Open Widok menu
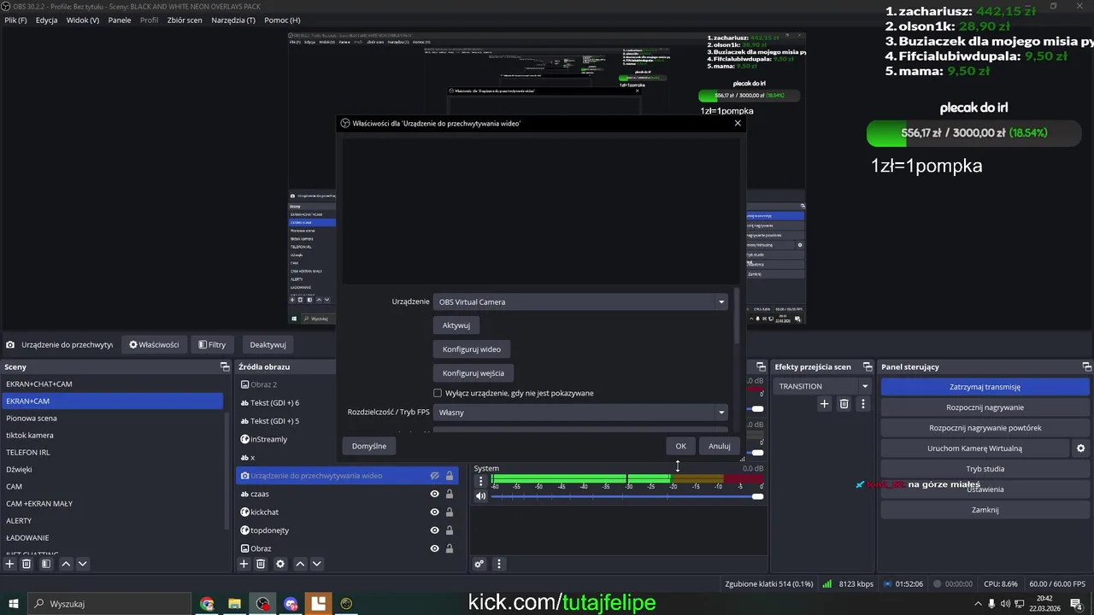This screenshot has width=1094, height=615. (83, 20)
